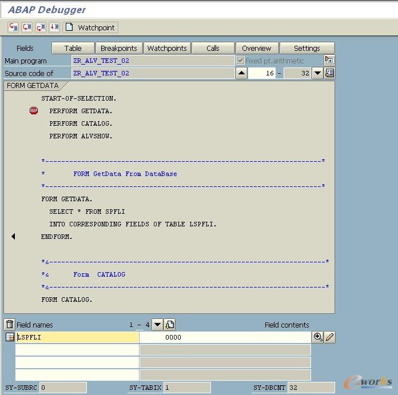Click the Continue execution icon
The height and width of the screenshot is (395, 398).
tap(54, 27)
